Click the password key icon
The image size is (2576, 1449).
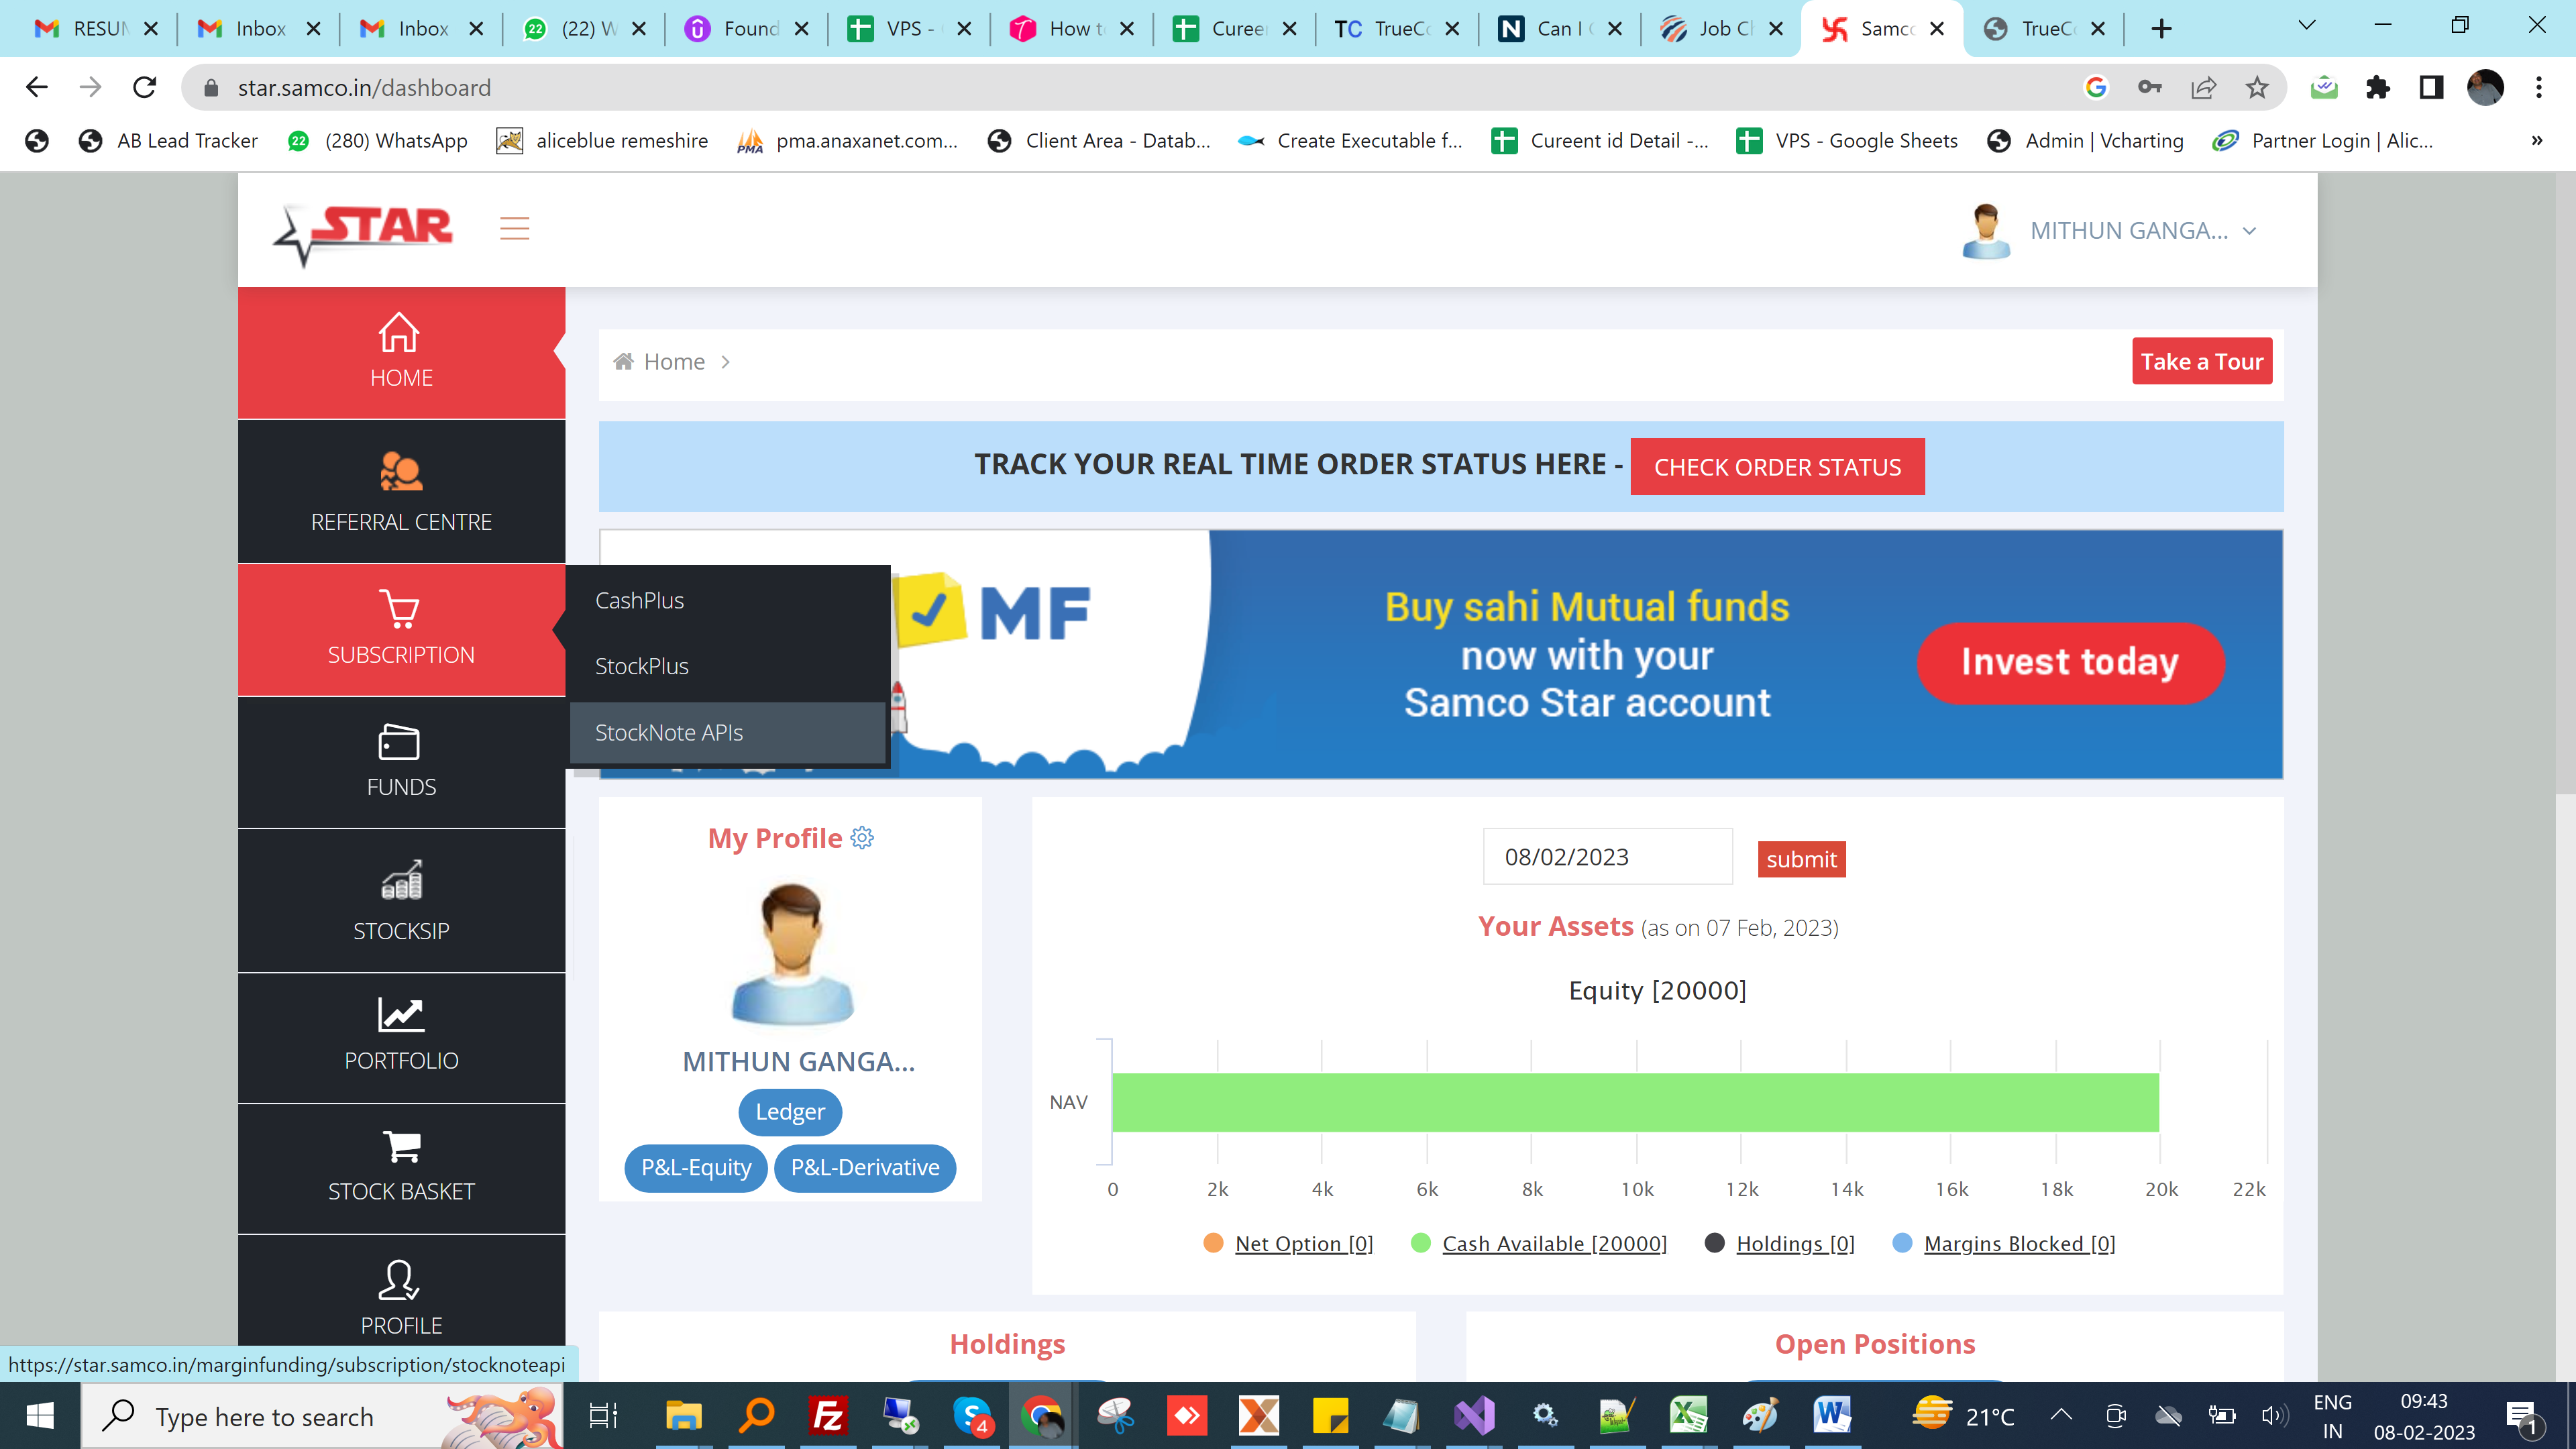2150,87
